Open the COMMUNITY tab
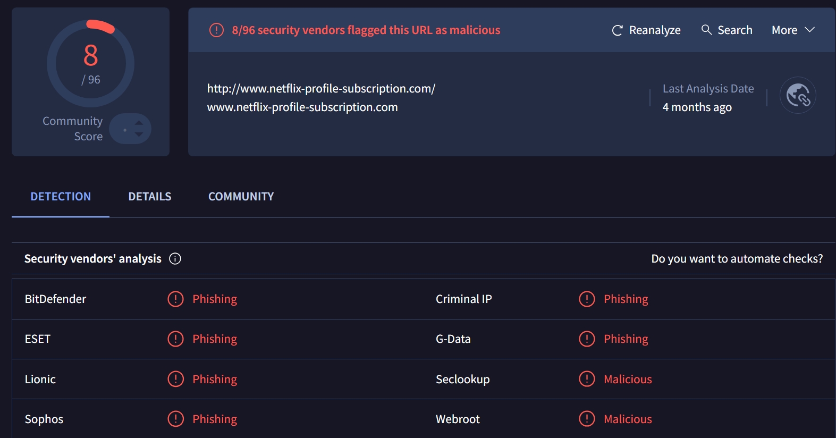 [241, 197]
